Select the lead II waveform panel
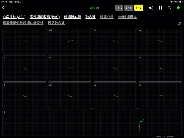184x138 pixels. [25, 68]
